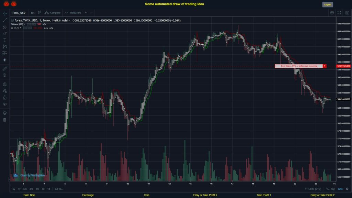Click the Date Time column header
The width and height of the screenshot is (352, 198).
30,195
